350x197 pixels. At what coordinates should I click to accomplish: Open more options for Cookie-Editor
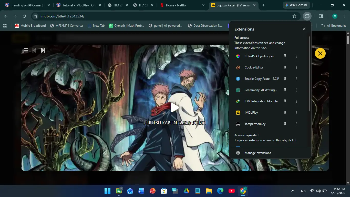coord(296,67)
